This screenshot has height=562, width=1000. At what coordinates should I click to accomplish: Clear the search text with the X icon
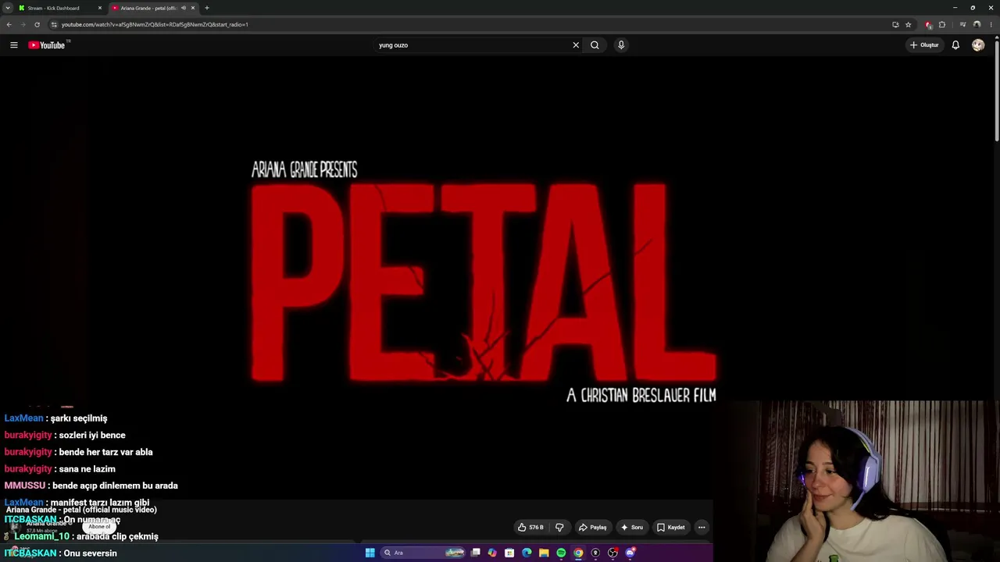576,45
